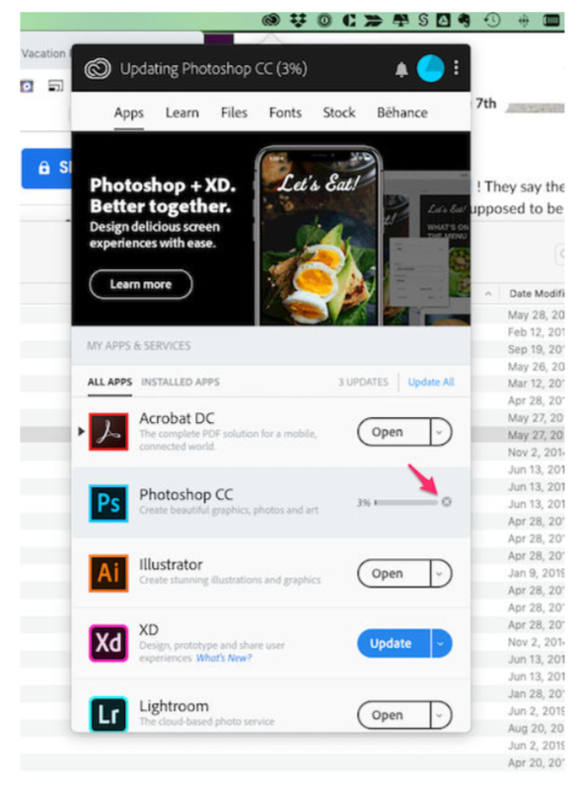Expand the Illustrator Open dropdown arrow
The image size is (582, 785).
440,573
